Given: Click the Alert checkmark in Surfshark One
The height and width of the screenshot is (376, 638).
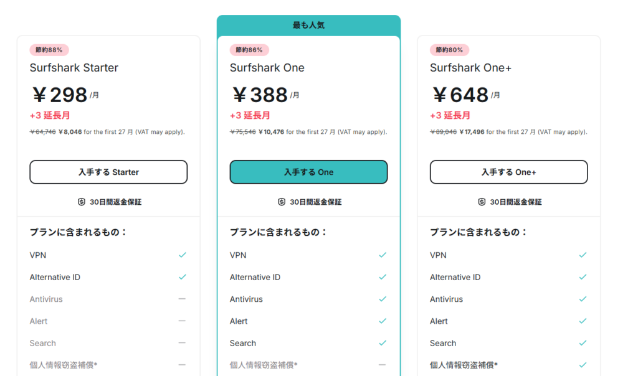Looking at the screenshot, I should tap(383, 321).
